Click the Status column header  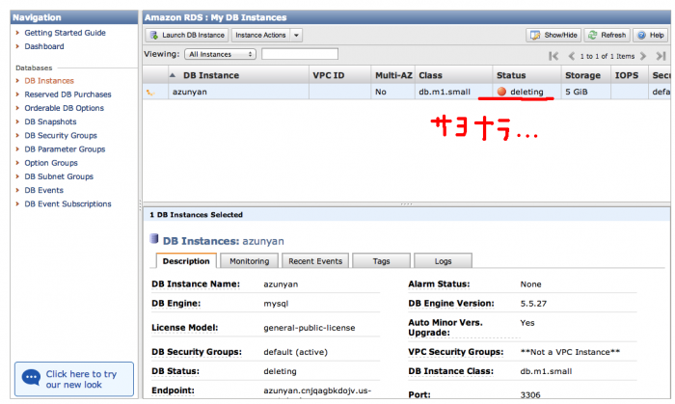pos(526,75)
